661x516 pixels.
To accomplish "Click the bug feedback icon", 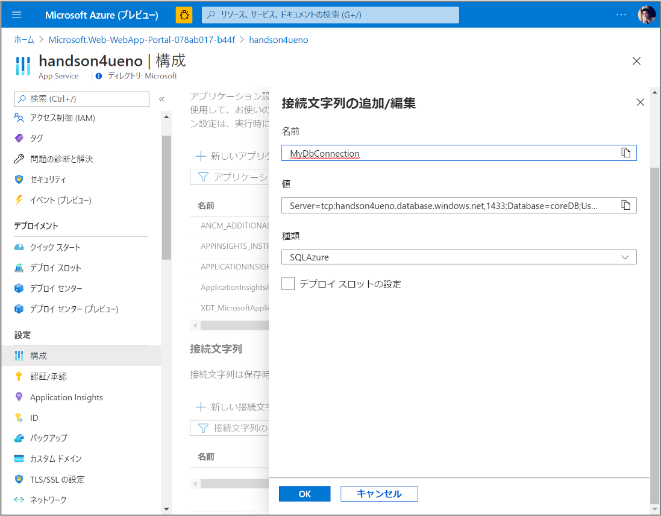I will (184, 14).
